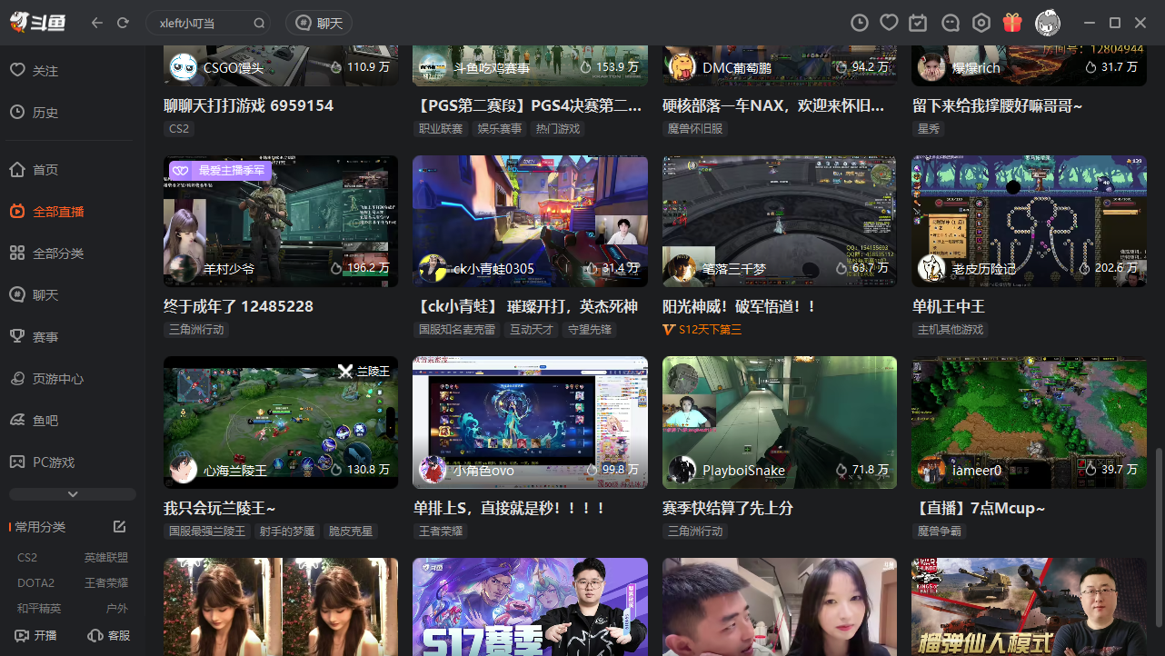Image resolution: width=1165 pixels, height=656 pixels.
Task: Select the 王者荣耀 quick category in sidebar
Action: pos(106,583)
